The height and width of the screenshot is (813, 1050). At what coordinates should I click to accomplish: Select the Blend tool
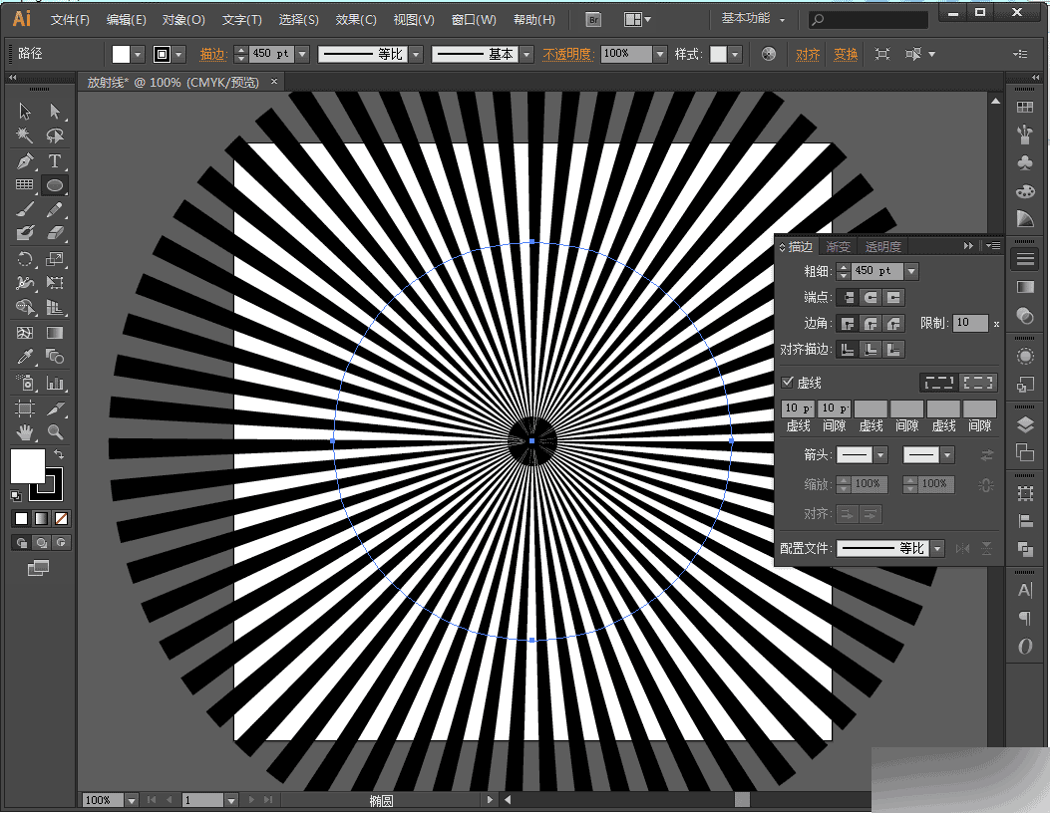point(55,357)
